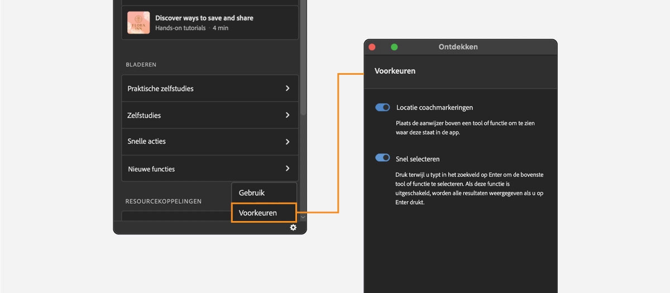The width and height of the screenshot is (670, 293).
Task: Expand chevron next to Praktische zelfstudies
Action: tap(288, 88)
